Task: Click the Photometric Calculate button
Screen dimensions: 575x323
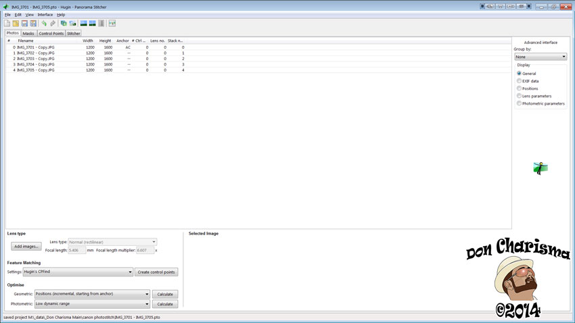Action: [165, 304]
